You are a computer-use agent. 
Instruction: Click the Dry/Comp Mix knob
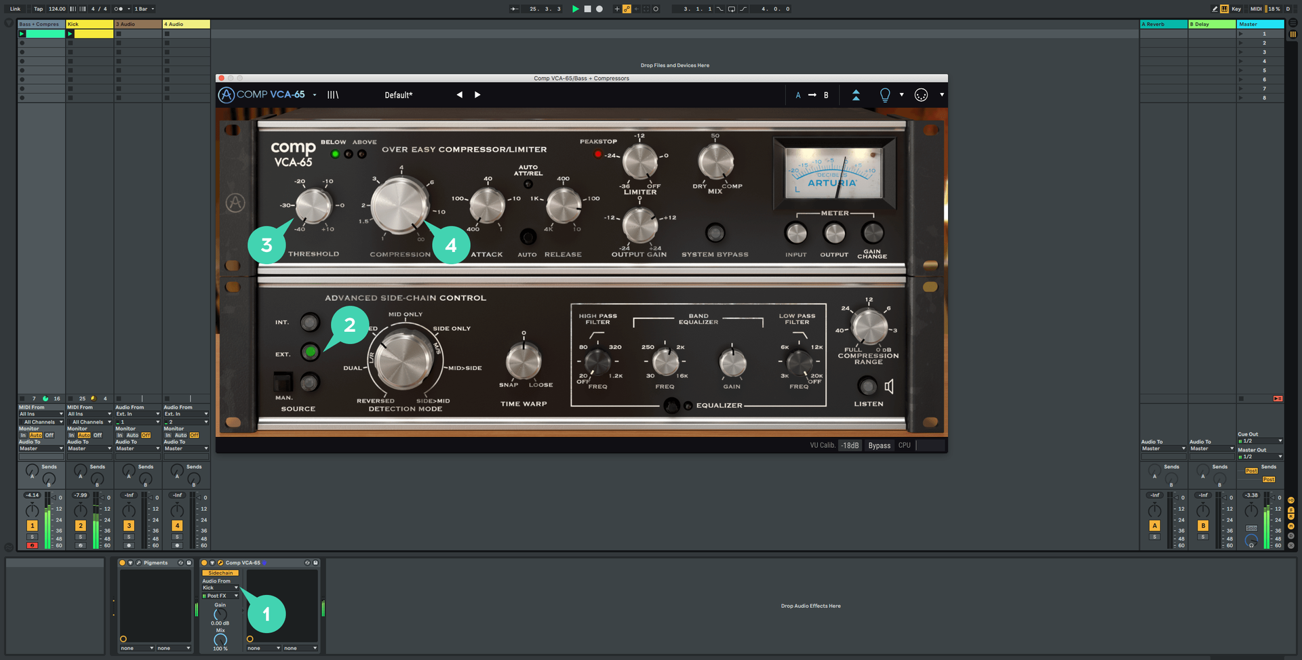click(x=715, y=163)
